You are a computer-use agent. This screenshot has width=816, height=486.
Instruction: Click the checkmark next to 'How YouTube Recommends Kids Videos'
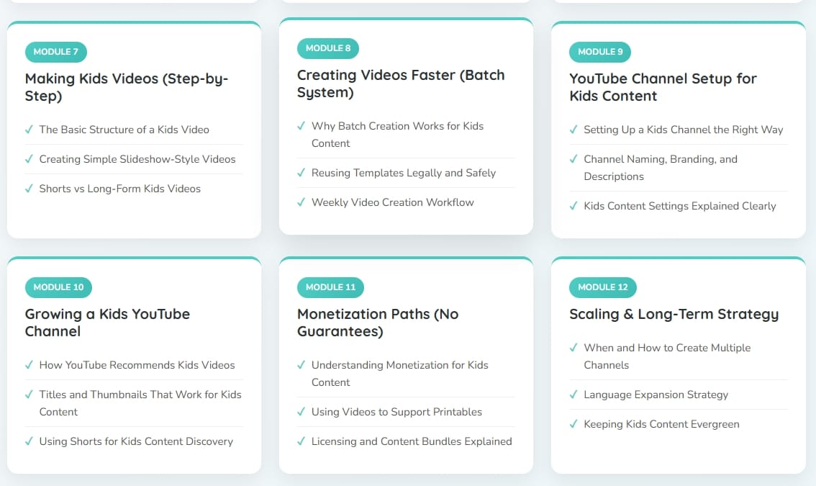coord(29,365)
